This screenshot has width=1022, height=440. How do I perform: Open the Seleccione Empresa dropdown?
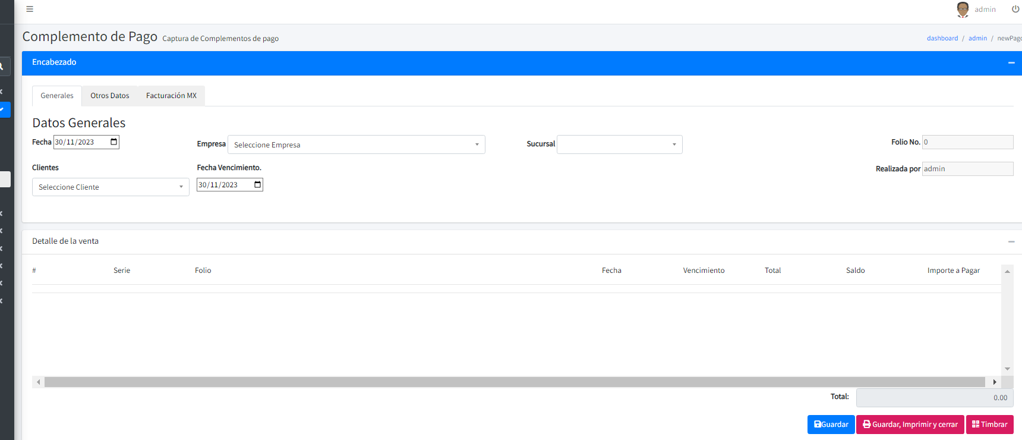tap(356, 144)
